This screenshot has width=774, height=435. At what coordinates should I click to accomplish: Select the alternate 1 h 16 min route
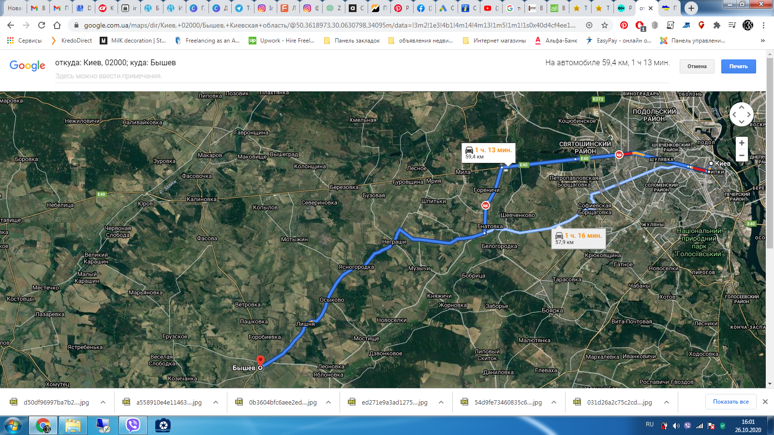click(579, 238)
